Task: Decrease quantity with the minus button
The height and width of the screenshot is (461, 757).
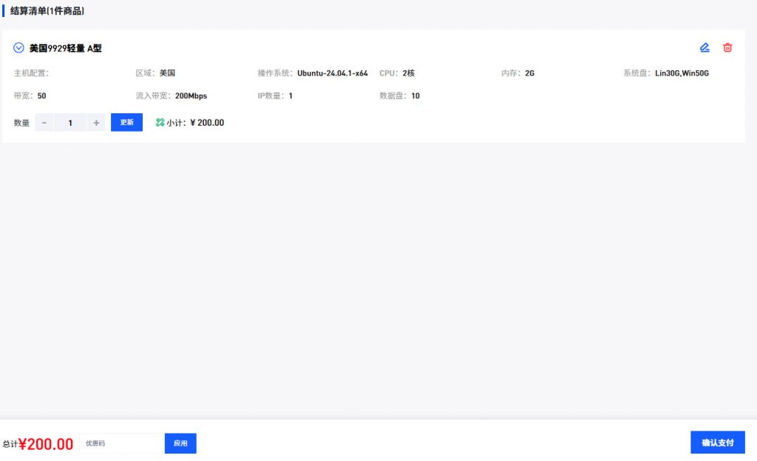Action: (44, 123)
